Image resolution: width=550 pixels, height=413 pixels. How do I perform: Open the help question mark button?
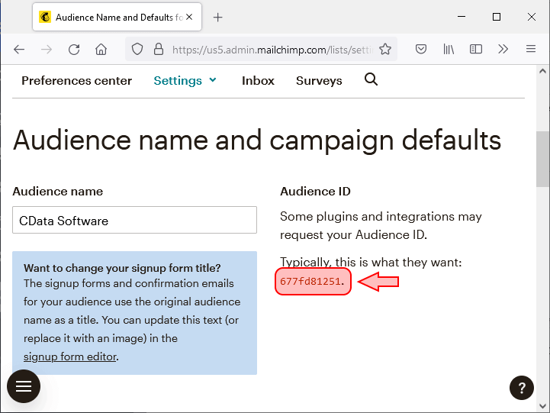tap(521, 386)
